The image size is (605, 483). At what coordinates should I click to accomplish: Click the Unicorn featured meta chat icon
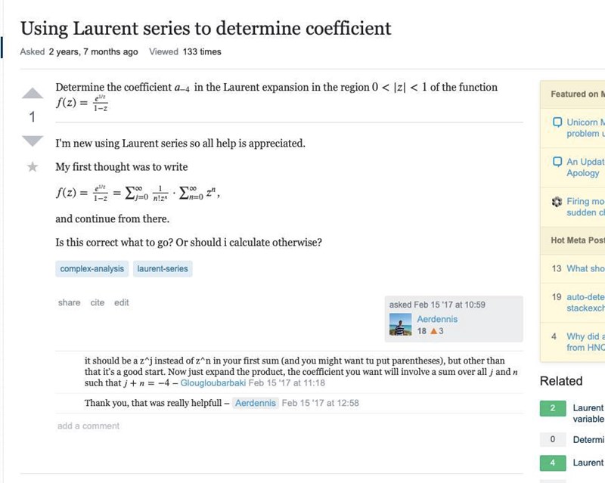pos(557,122)
